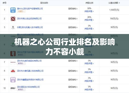The width and height of the screenshot is (129, 93).
Task: Click the 鑫精诚 purple logo icon
Action: point(13,80)
